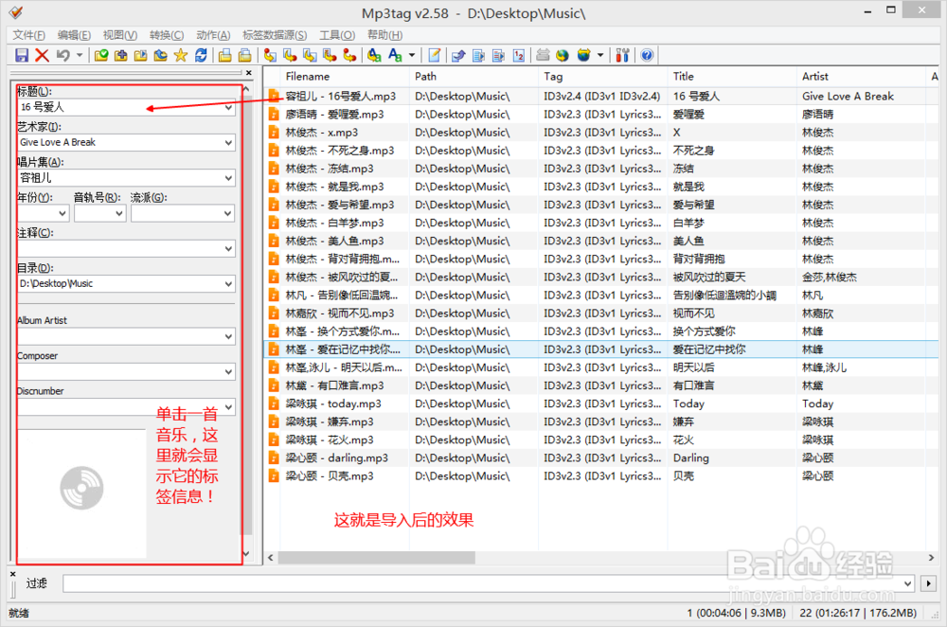This screenshot has height=627, width=947.
Task: Close the filter bar with its X
Action: point(13,574)
